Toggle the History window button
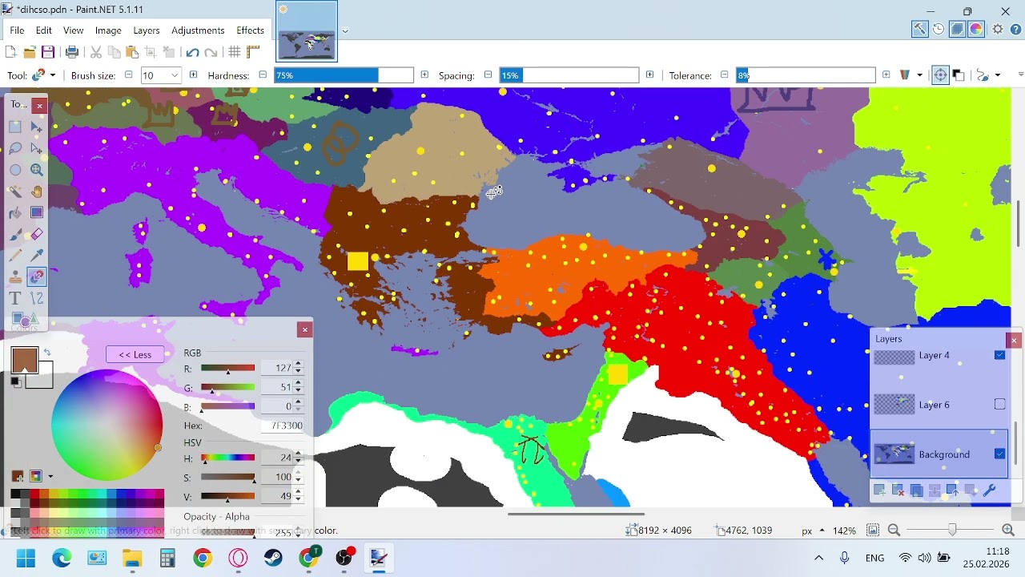This screenshot has width=1025, height=577. [939, 30]
